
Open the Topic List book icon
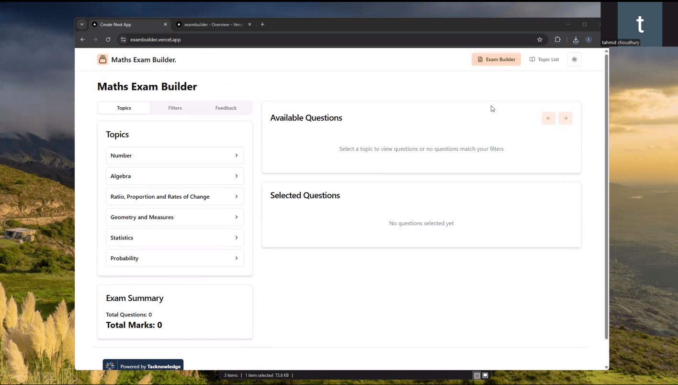point(532,59)
